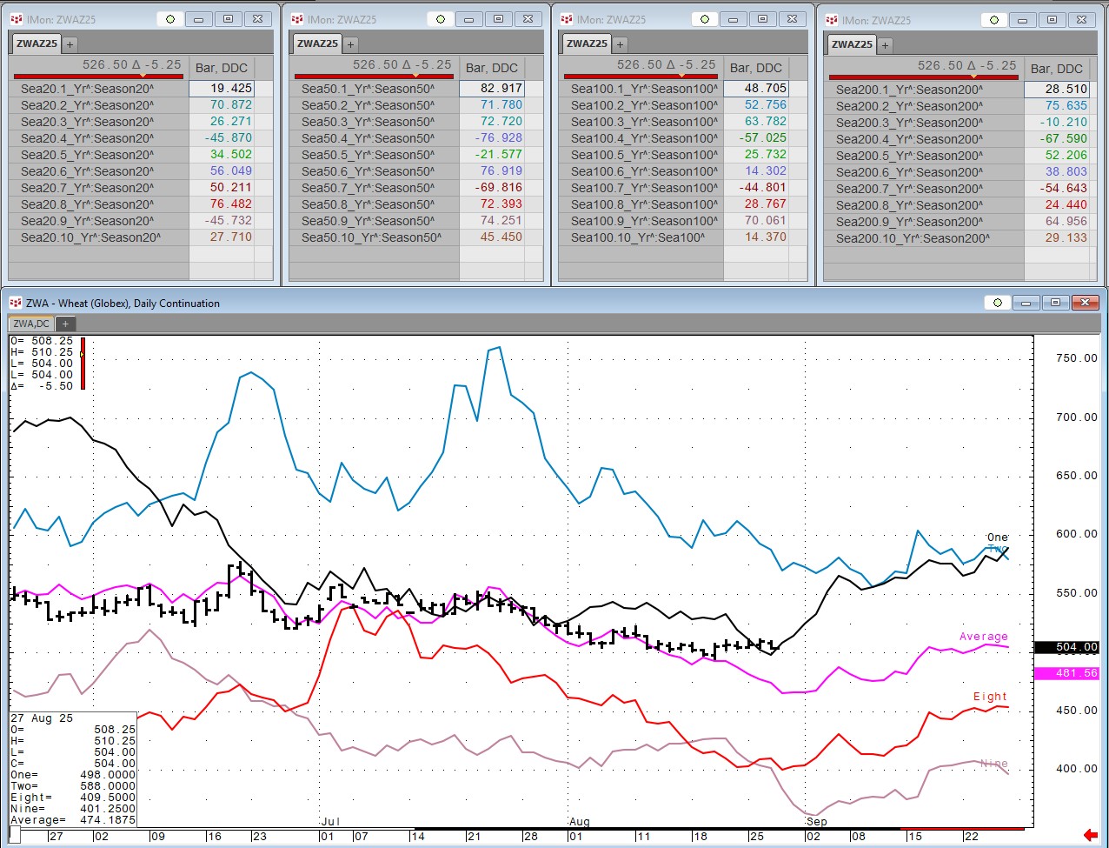Click the magenta 481.56 label on the chart scale
Viewport: 1109px width, 848px height.
tap(1066, 673)
